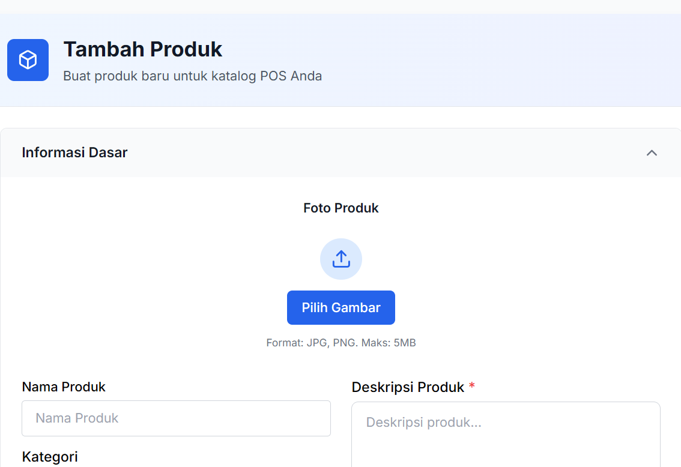Click inside the Deskripsi produk textarea
681x467 pixels.
point(506,435)
